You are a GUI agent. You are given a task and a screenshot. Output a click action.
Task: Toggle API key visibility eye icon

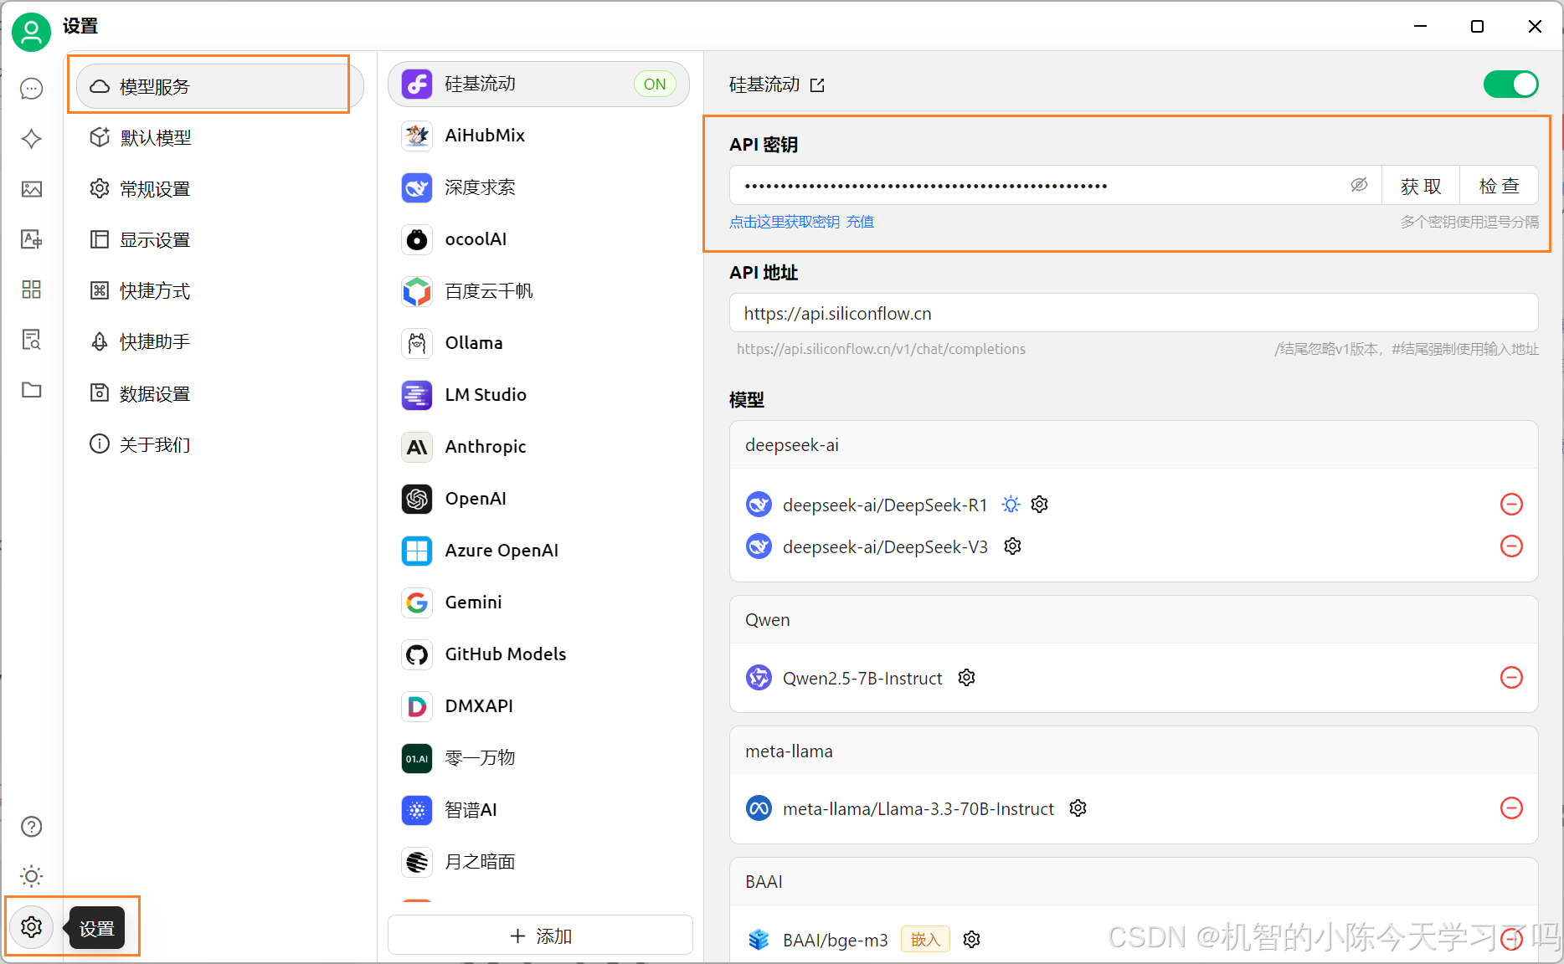[x=1359, y=185]
